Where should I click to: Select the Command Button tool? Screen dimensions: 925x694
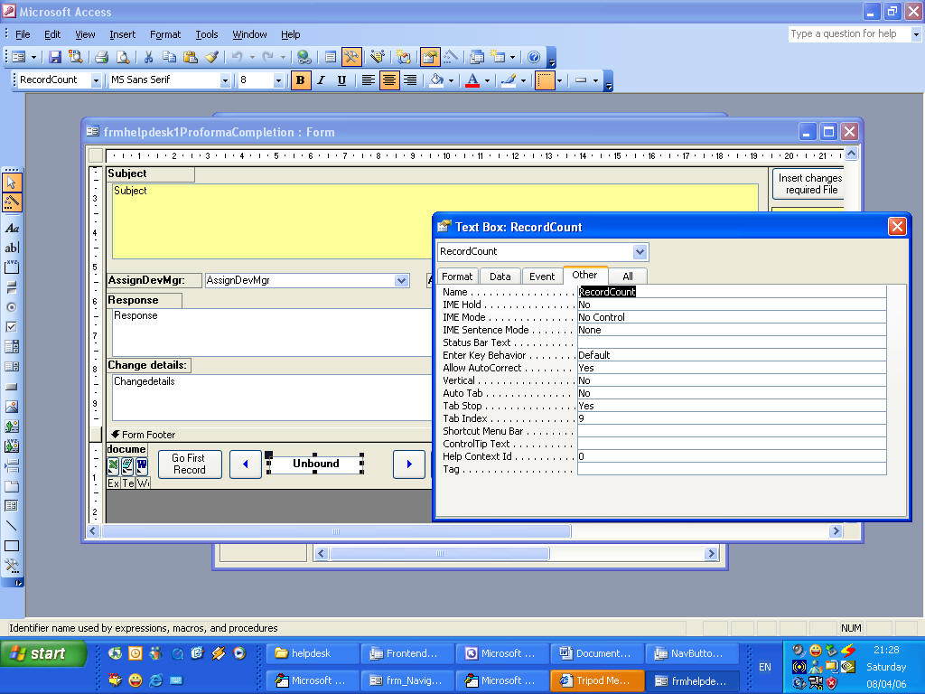pos(12,387)
